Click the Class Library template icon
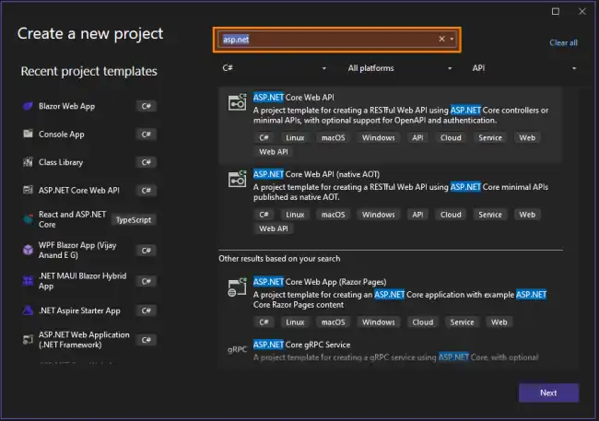 click(x=28, y=162)
